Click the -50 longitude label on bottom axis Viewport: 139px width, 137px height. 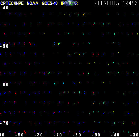96,135
